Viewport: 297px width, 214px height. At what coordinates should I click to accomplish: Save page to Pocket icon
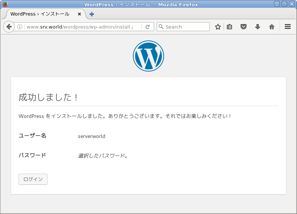pos(244,27)
